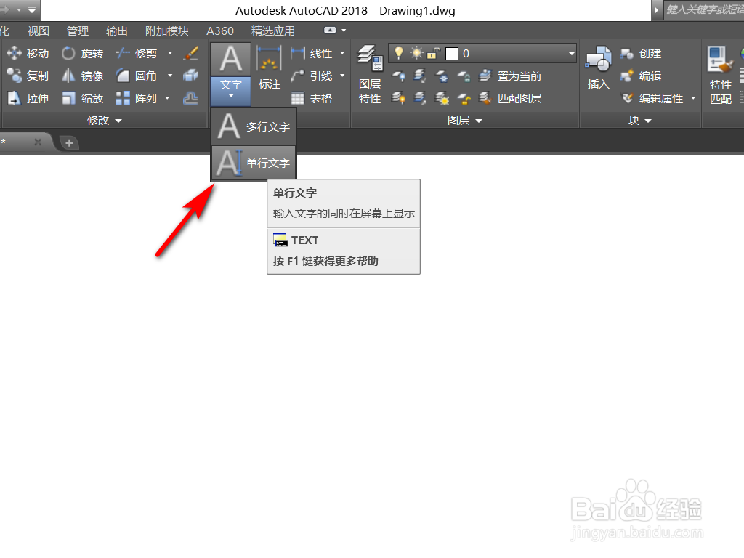
Task: Open the Leader (引线) dropdown arrow
Action: [342, 76]
